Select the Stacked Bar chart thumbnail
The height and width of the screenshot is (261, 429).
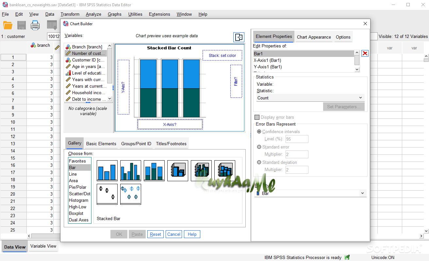click(154, 171)
